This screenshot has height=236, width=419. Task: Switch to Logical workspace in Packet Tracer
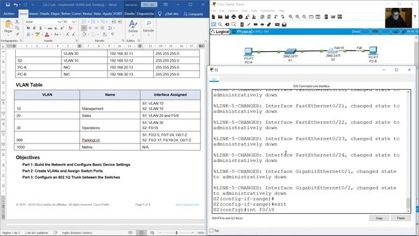tap(220, 31)
